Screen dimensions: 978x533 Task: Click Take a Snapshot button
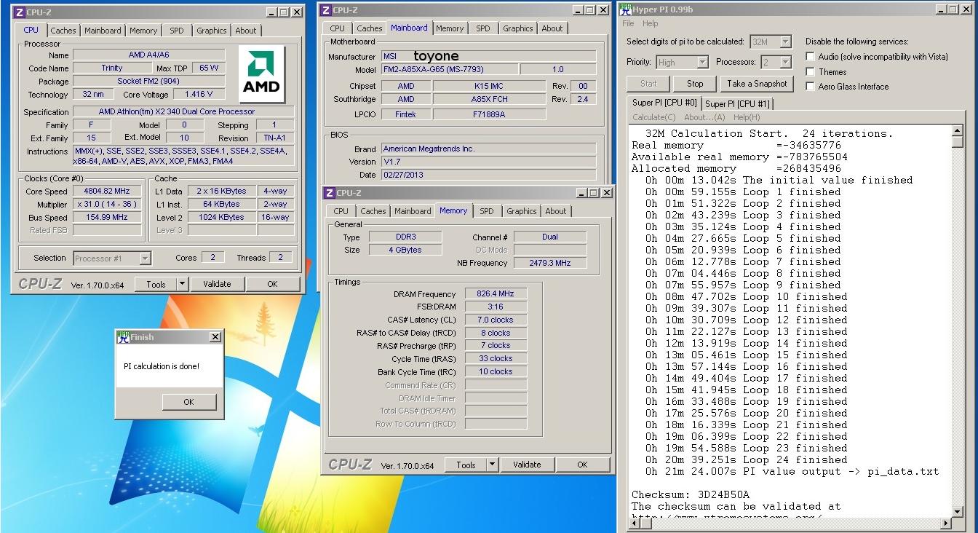click(x=757, y=84)
